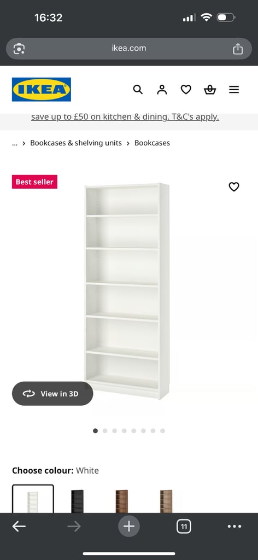Go to Bookcases & shelving units breadcrumb

(x=76, y=143)
